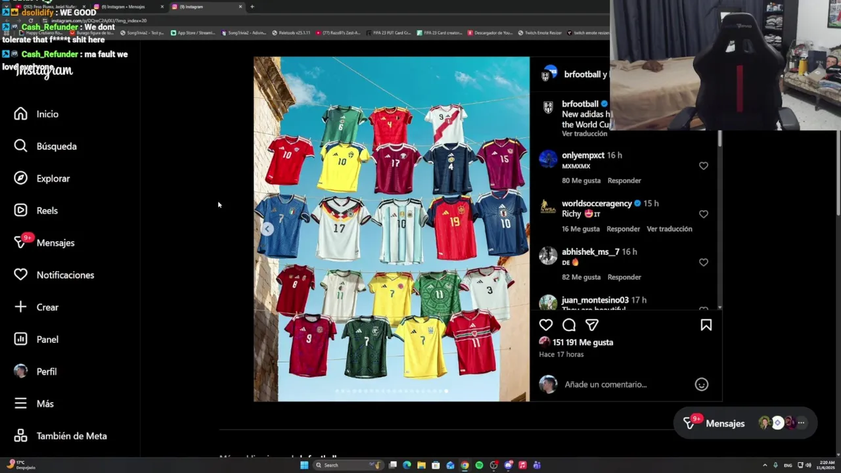The height and width of the screenshot is (473, 841).
Task: Open Microsoft Edge from the taskbar
Action: coord(407,465)
